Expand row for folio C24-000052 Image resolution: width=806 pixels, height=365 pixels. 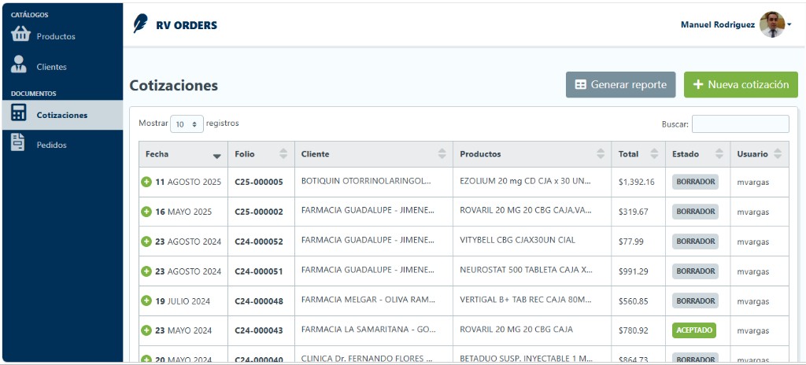pyautogui.click(x=146, y=241)
